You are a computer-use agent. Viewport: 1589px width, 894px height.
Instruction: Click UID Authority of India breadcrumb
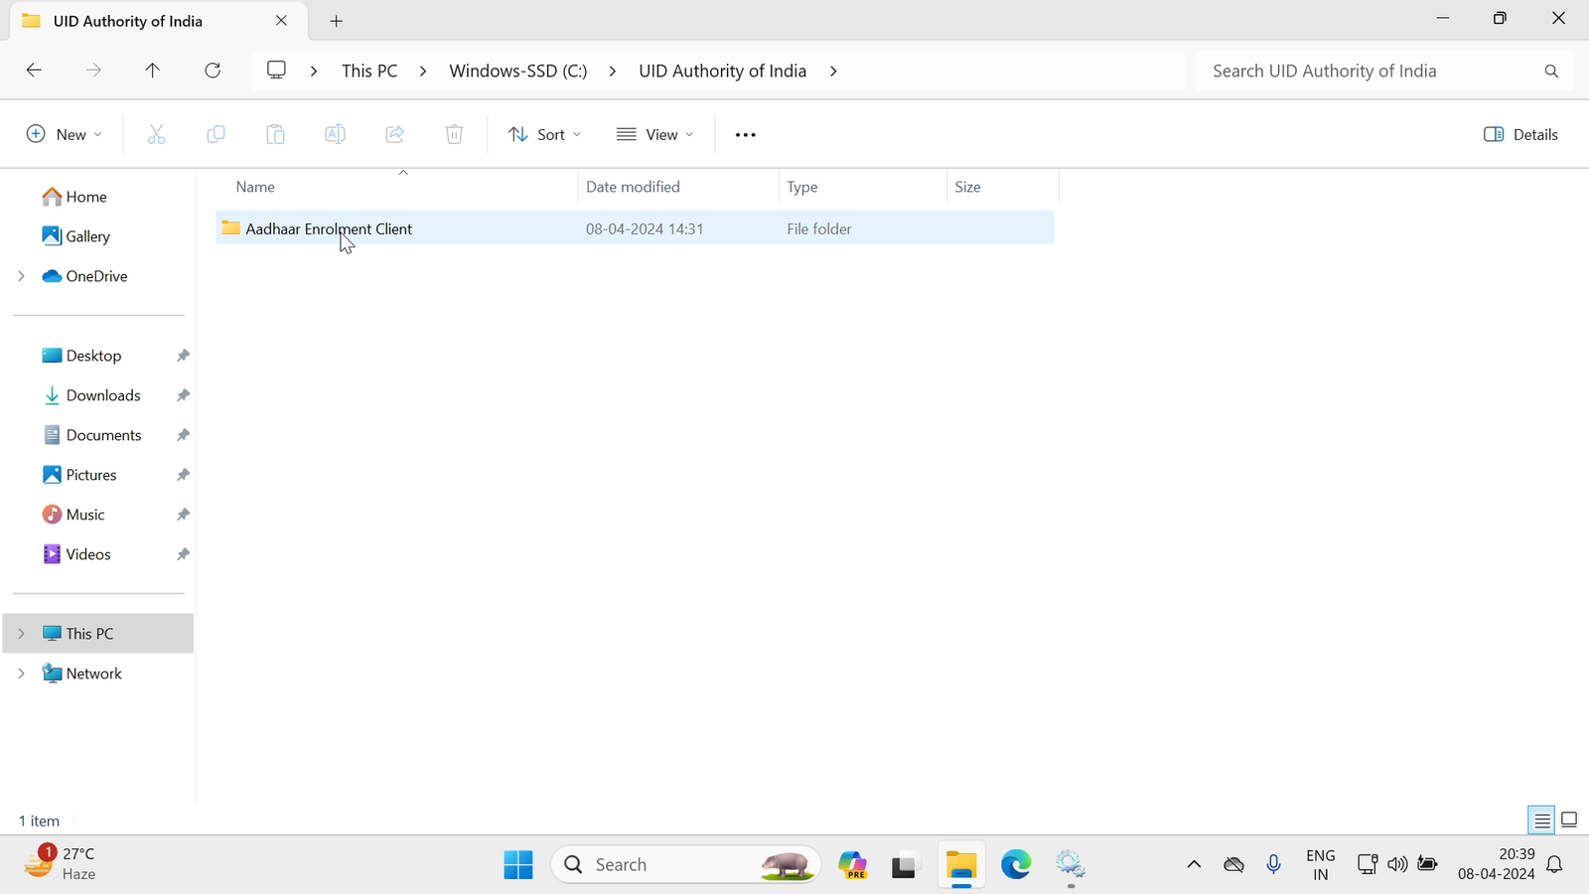coord(723,72)
